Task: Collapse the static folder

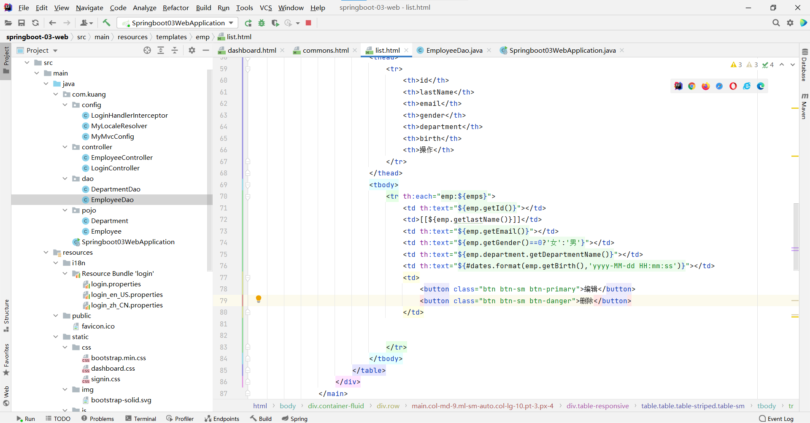Action: point(56,337)
